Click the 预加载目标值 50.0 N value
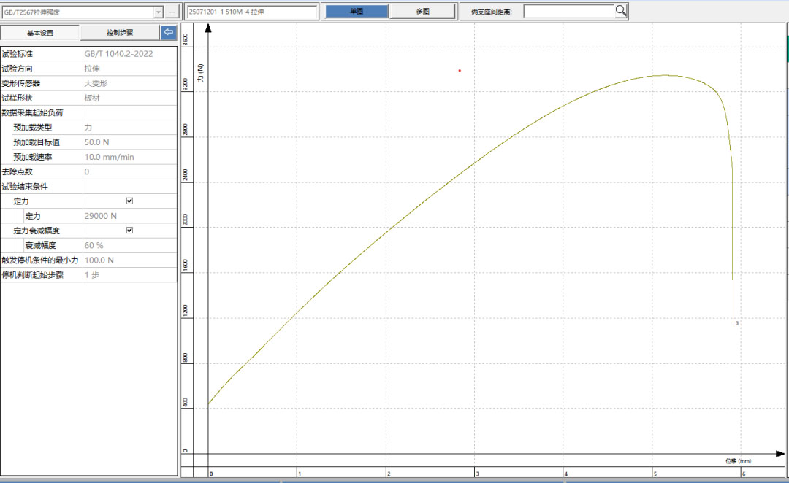Viewport: 789px width, 483px height. coord(129,142)
